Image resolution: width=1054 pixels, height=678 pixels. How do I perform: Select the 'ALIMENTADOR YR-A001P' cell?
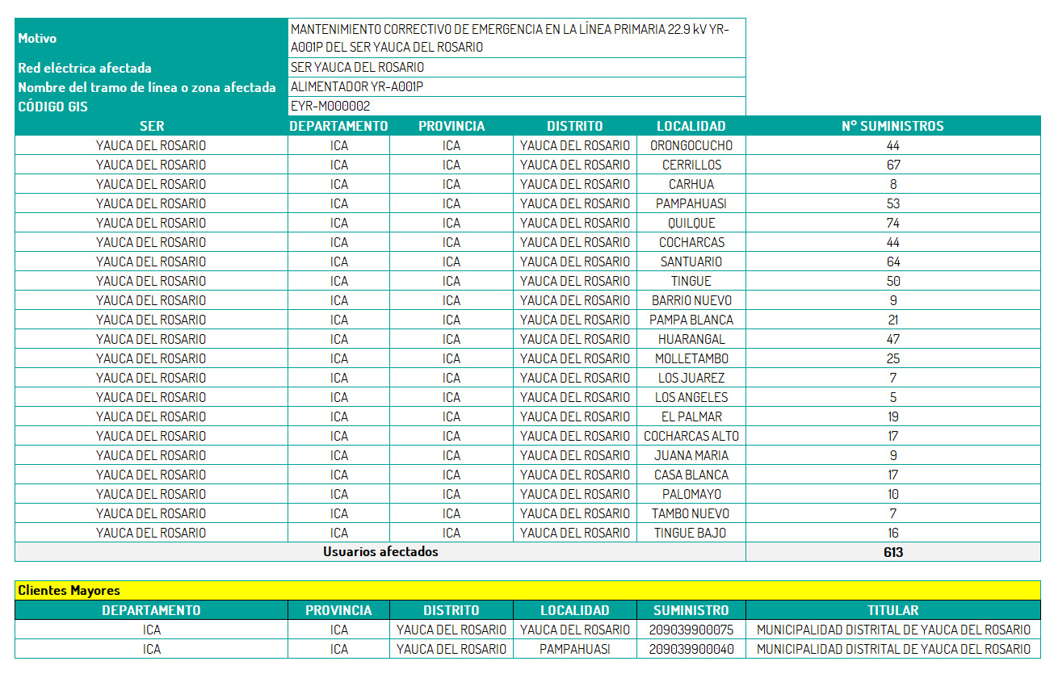click(x=517, y=87)
